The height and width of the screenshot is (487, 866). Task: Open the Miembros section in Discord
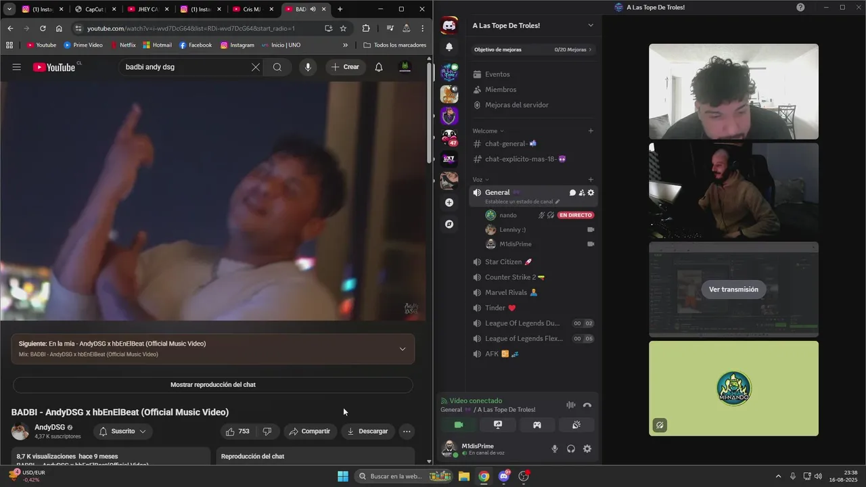[533, 89]
